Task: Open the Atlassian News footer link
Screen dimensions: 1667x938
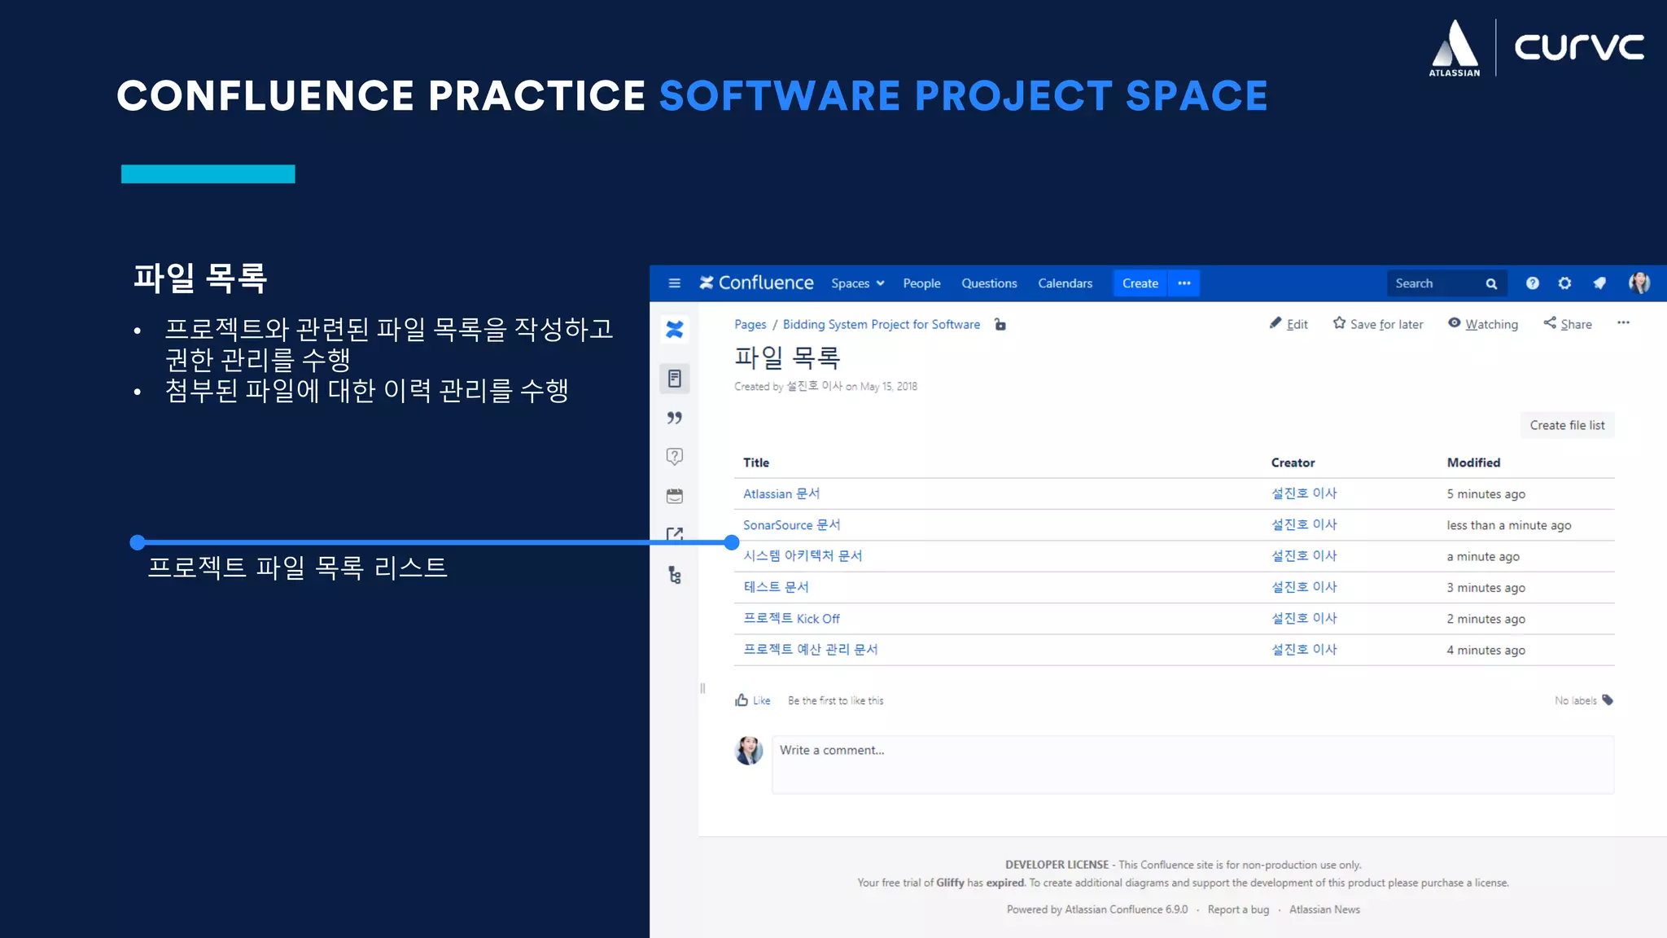Action: 1324,910
